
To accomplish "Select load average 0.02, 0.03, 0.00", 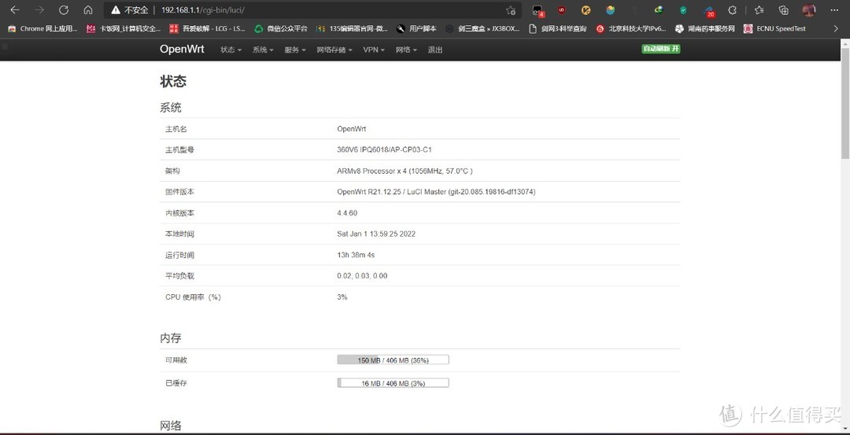I will 362,276.
